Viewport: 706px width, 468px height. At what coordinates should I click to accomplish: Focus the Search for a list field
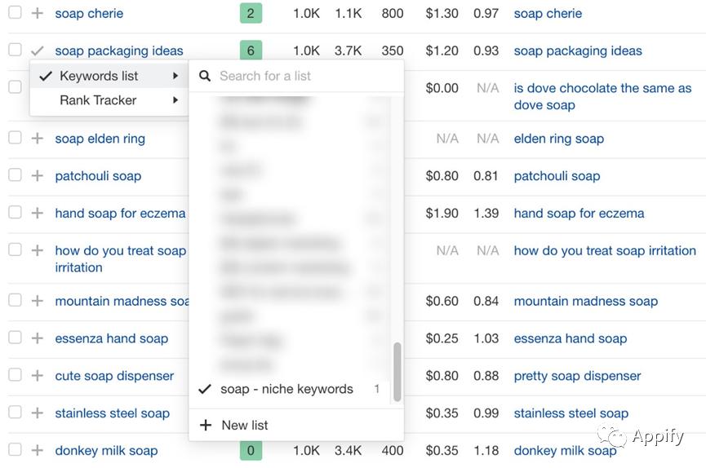tap(302, 77)
